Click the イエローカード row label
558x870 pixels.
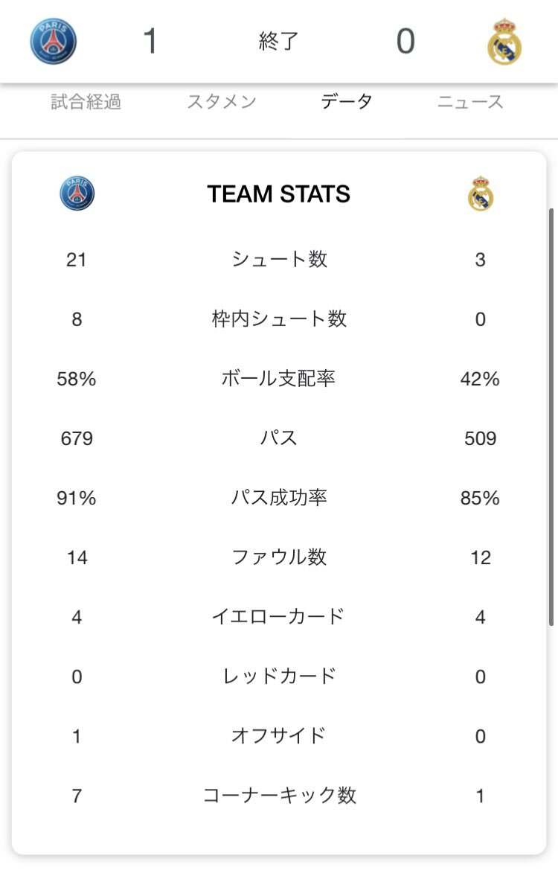[278, 616]
